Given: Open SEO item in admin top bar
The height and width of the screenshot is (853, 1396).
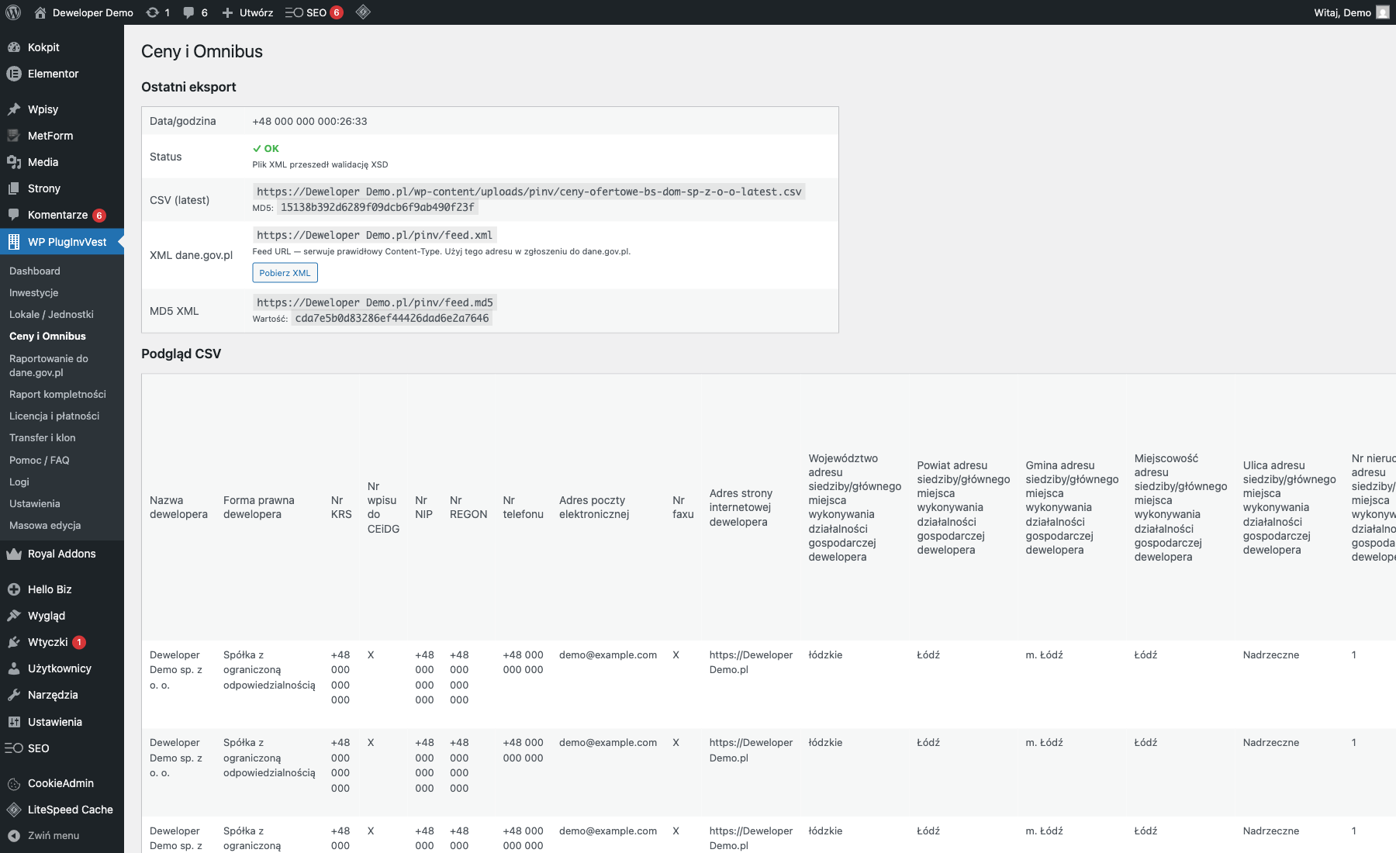Looking at the screenshot, I should [x=313, y=12].
